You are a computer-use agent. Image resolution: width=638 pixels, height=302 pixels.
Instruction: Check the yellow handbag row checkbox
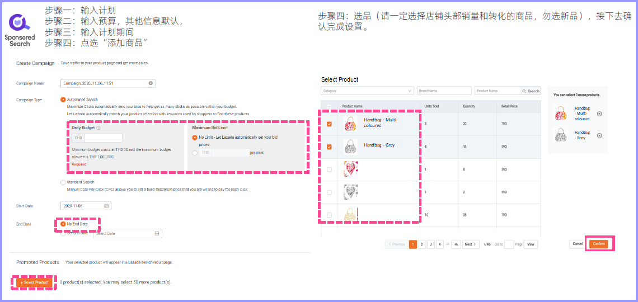329,215
